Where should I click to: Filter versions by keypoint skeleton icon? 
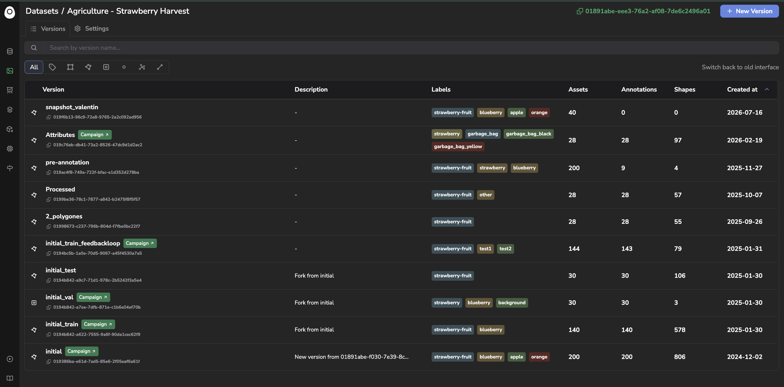[x=142, y=67]
